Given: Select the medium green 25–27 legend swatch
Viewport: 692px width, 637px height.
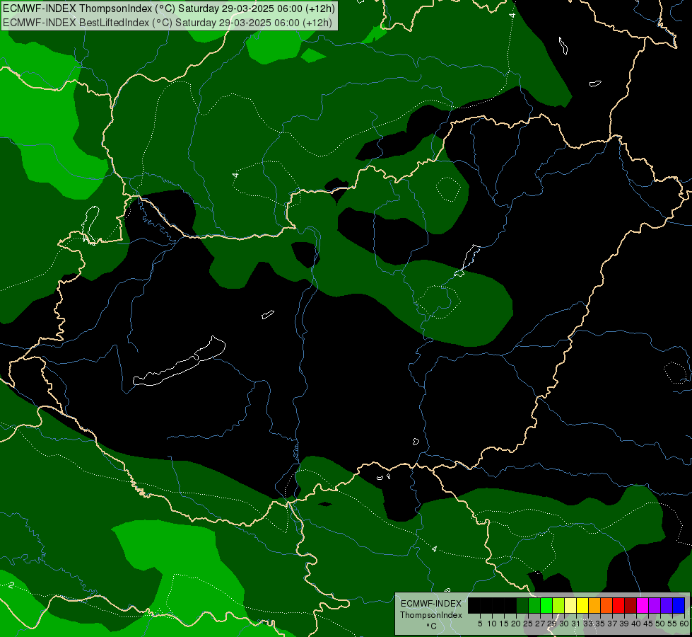Looking at the screenshot, I should click(534, 605).
